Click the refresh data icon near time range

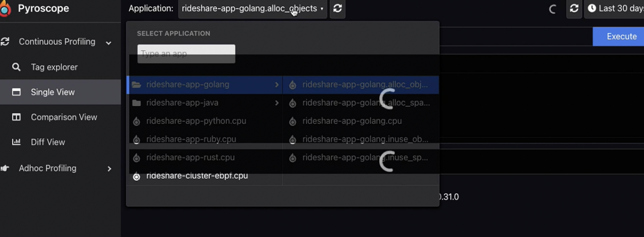tap(574, 9)
